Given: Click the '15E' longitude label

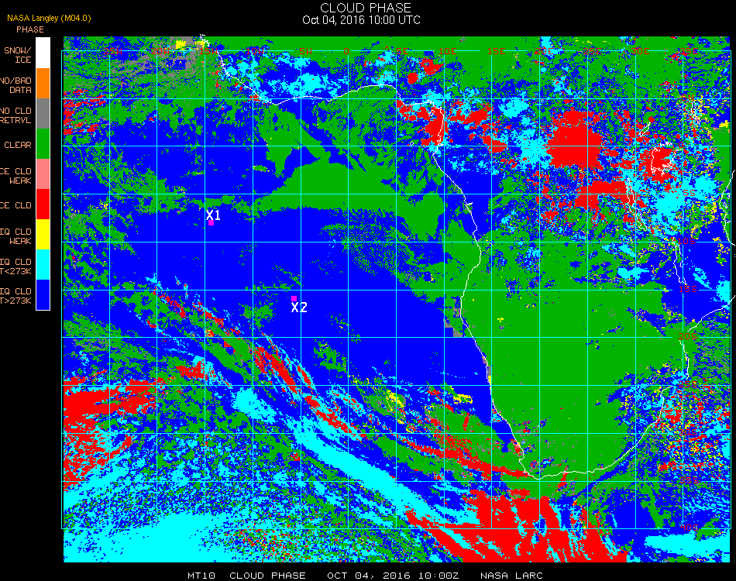Looking at the screenshot, I should coord(496,50).
